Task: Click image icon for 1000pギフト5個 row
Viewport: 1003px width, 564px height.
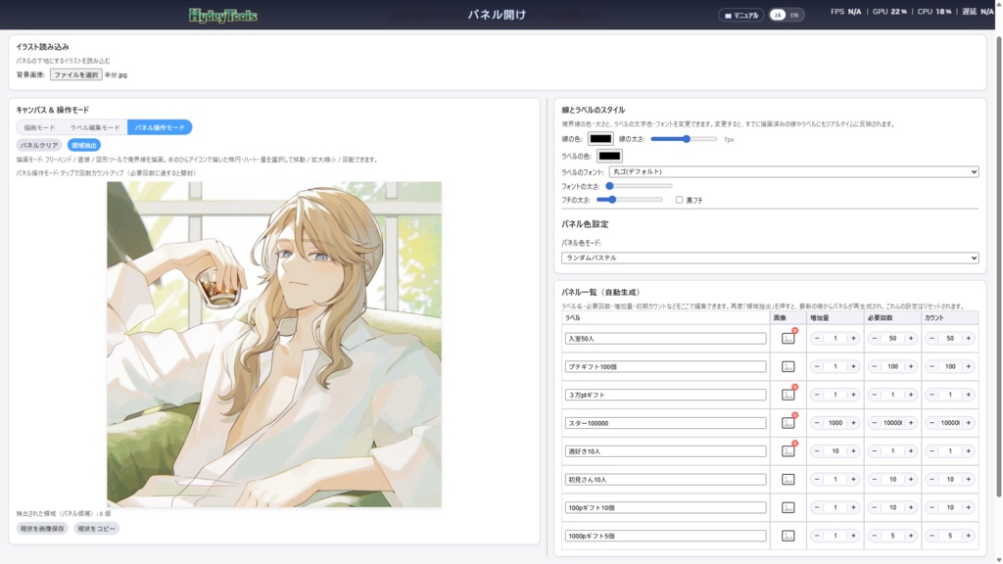Action: click(788, 536)
